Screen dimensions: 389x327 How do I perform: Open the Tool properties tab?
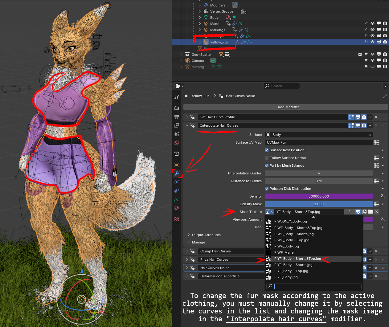[x=177, y=97]
